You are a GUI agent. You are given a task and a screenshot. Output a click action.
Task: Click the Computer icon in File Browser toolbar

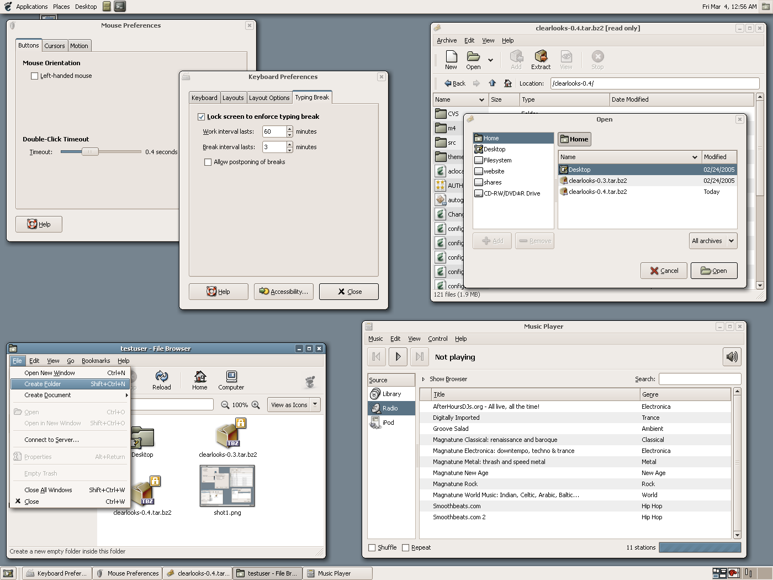point(231,380)
